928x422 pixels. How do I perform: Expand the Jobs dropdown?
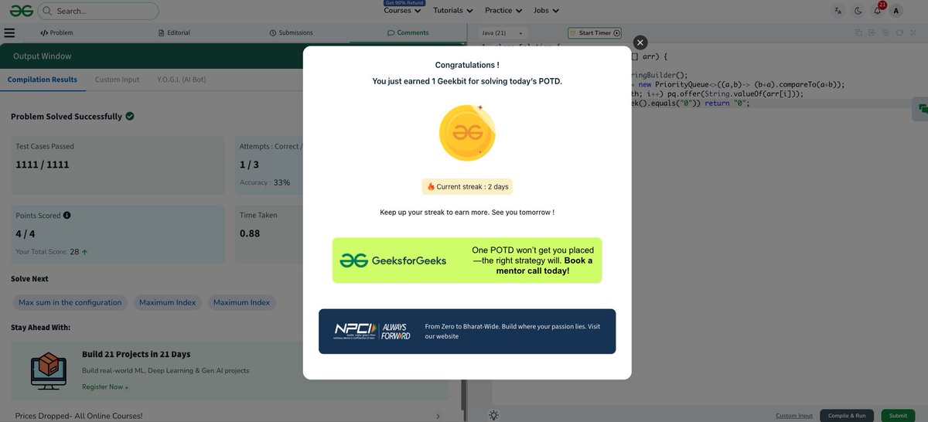click(546, 11)
